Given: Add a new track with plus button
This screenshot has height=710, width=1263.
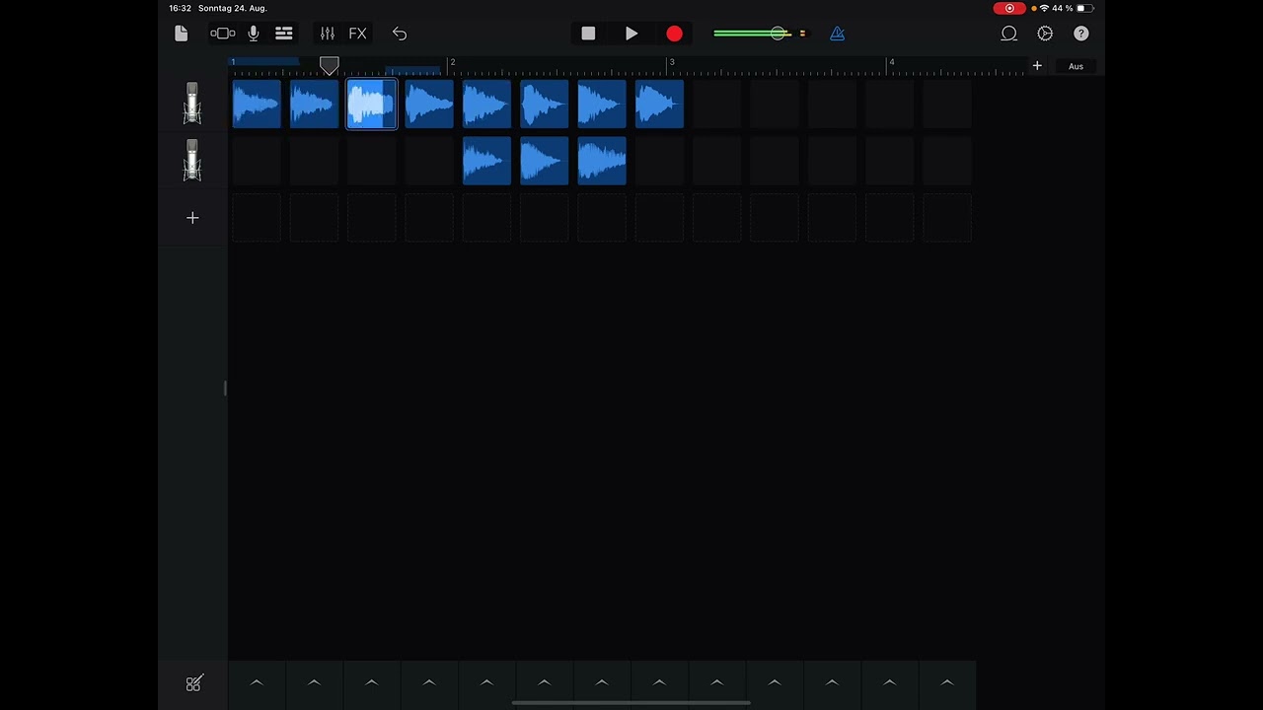Looking at the screenshot, I should [x=192, y=218].
